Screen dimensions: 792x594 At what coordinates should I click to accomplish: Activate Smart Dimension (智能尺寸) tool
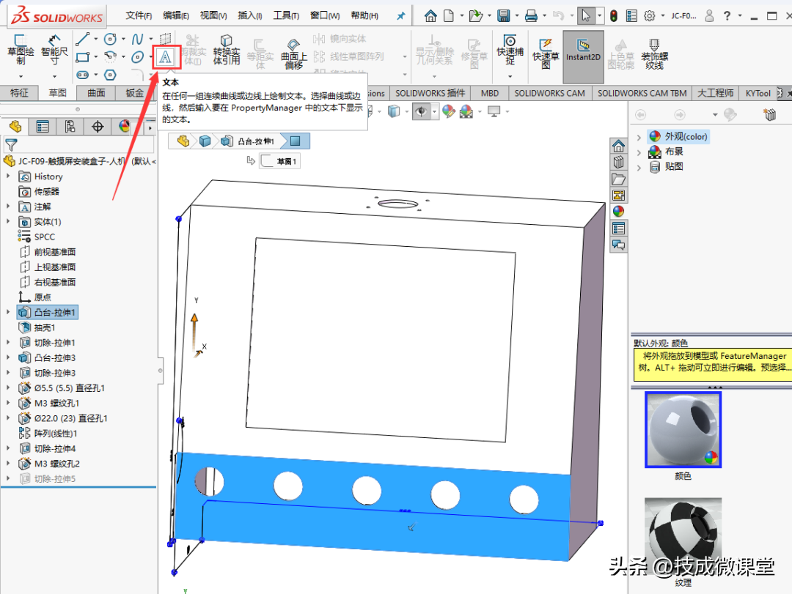pos(54,50)
